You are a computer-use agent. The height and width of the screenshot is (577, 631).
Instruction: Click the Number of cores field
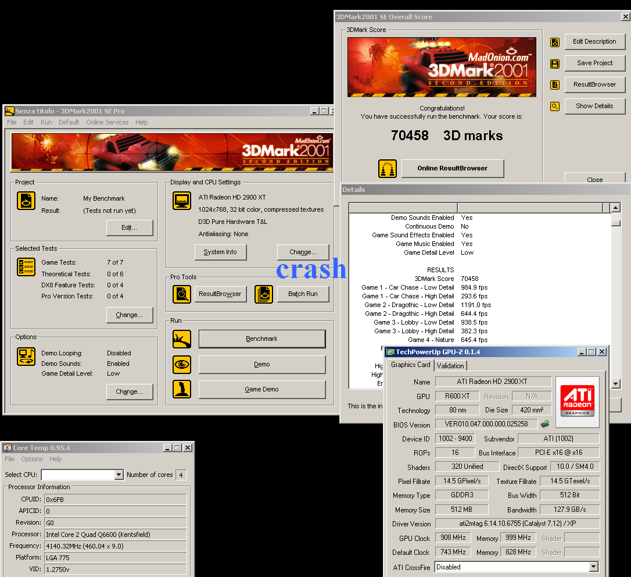(181, 475)
